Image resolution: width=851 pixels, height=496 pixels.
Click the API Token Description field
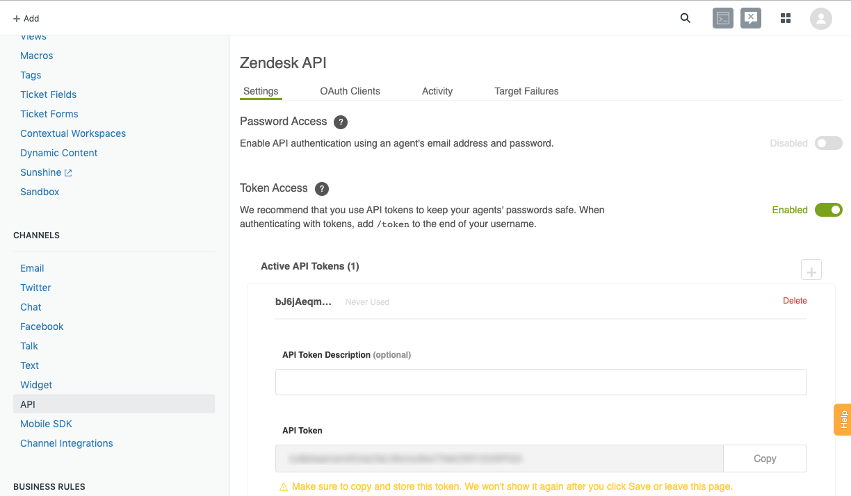[x=541, y=382]
